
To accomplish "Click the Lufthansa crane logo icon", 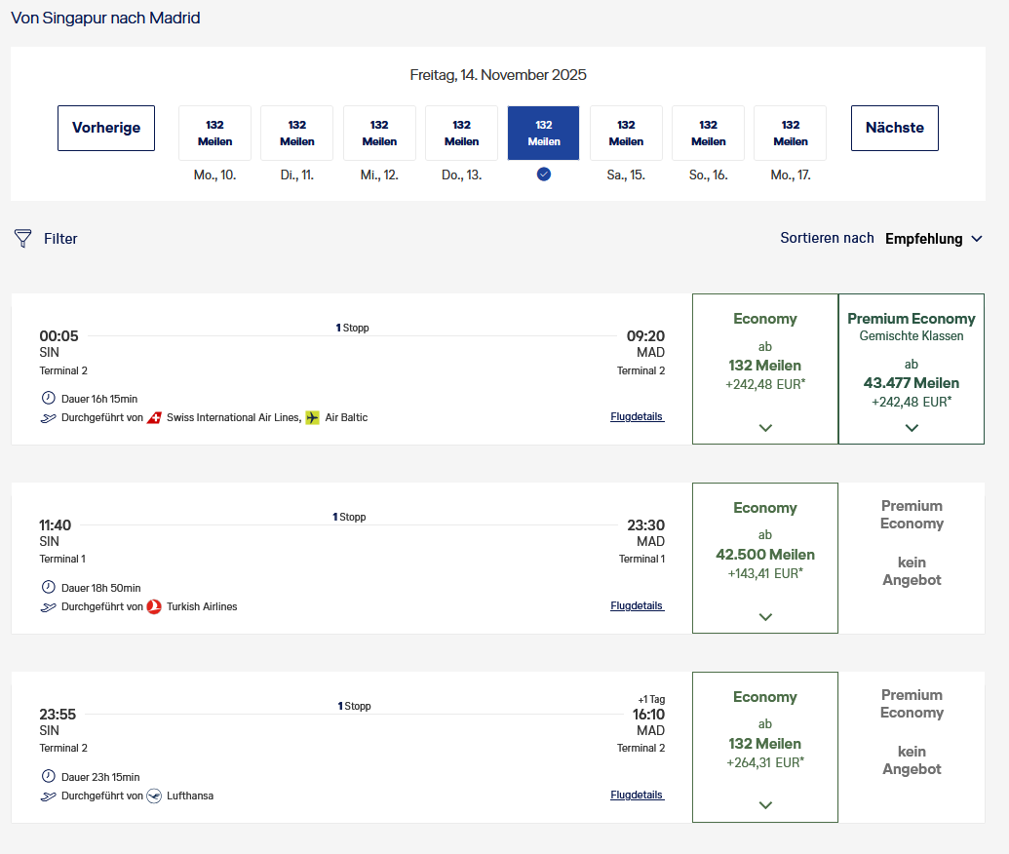I will 154,796.
